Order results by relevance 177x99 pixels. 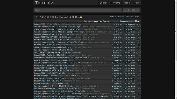click(x=120, y=17)
